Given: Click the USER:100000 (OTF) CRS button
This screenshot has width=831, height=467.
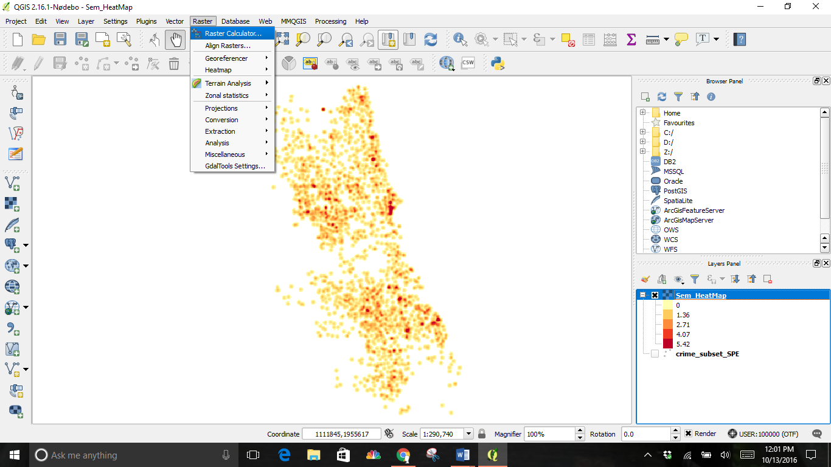Looking at the screenshot, I should click(763, 434).
